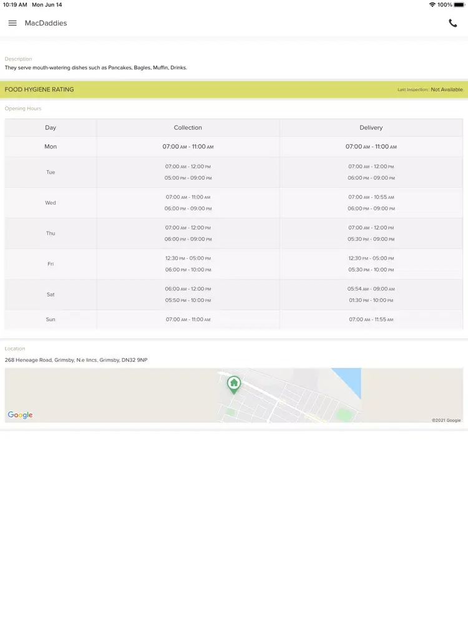
Task: Open the hamburger menu
Action: (x=12, y=23)
